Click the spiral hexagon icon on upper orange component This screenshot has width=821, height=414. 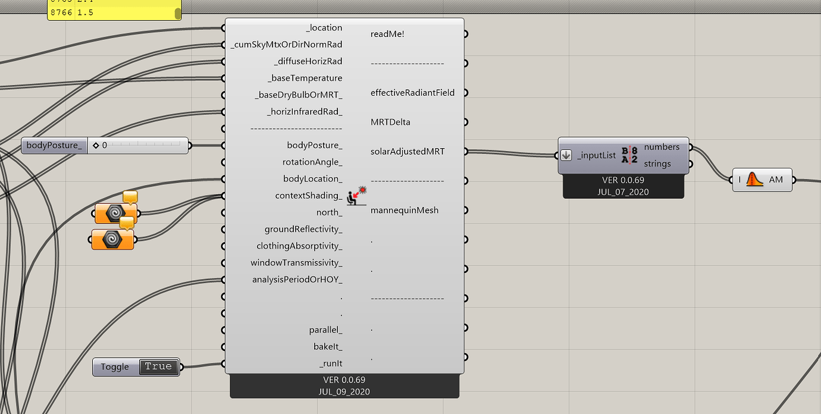(x=116, y=212)
